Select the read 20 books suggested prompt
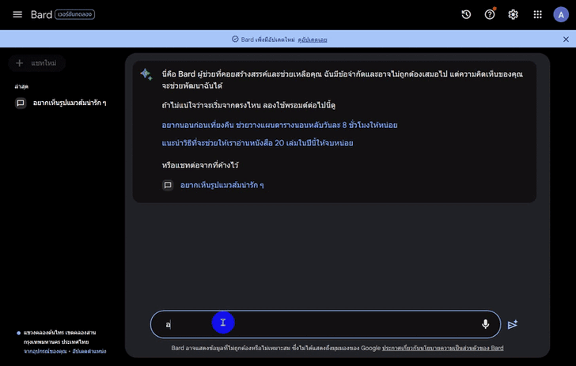 257,143
